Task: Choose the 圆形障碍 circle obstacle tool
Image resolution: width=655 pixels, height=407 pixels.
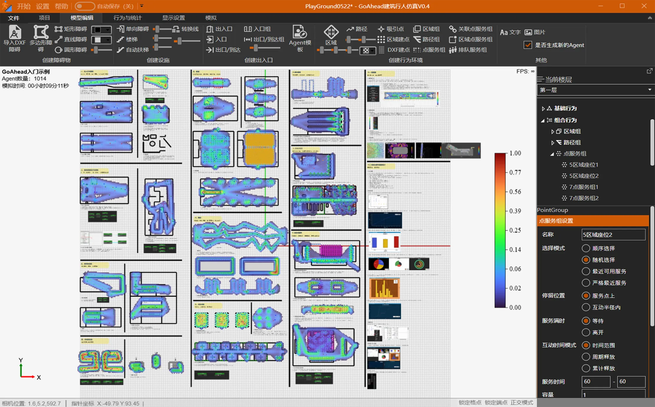Action: coord(71,50)
